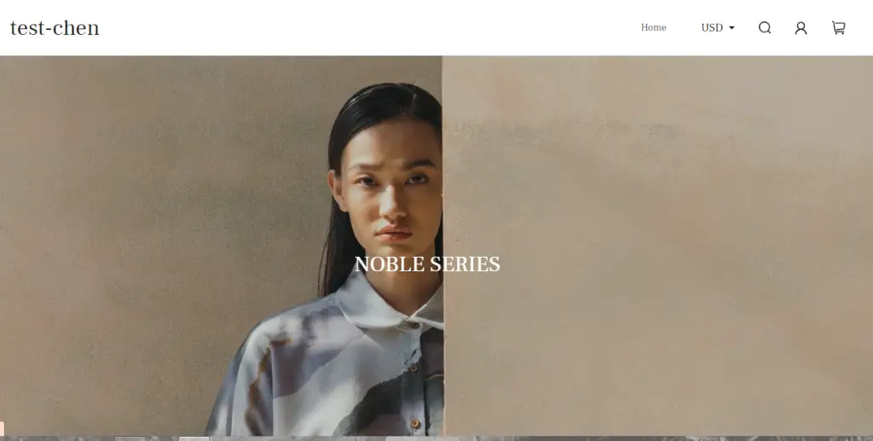The image size is (873, 441).
Task: Click the caret arrow beside USD
Action: pos(731,28)
